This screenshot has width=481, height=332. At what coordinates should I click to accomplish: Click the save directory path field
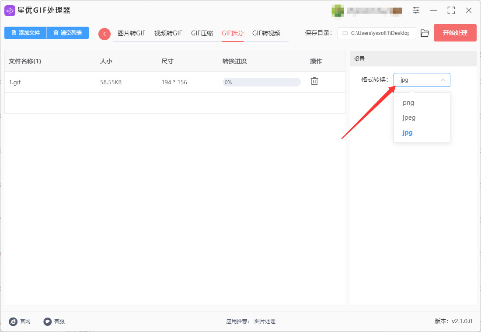(x=376, y=33)
